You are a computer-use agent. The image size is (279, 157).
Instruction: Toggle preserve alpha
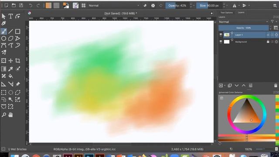[x=153, y=6]
